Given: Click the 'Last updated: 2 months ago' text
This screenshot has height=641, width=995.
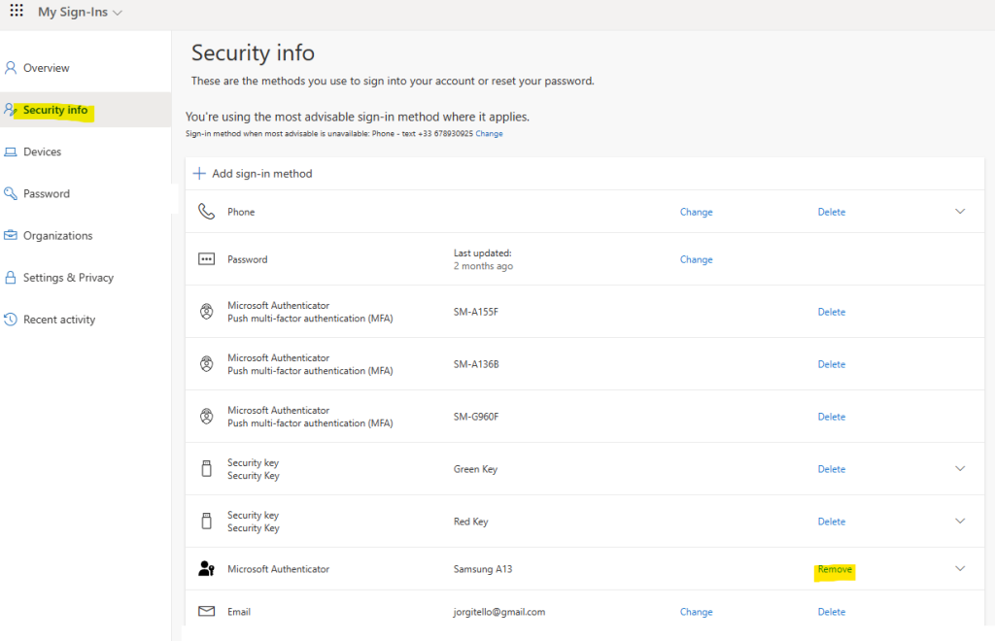Looking at the screenshot, I should [x=484, y=259].
